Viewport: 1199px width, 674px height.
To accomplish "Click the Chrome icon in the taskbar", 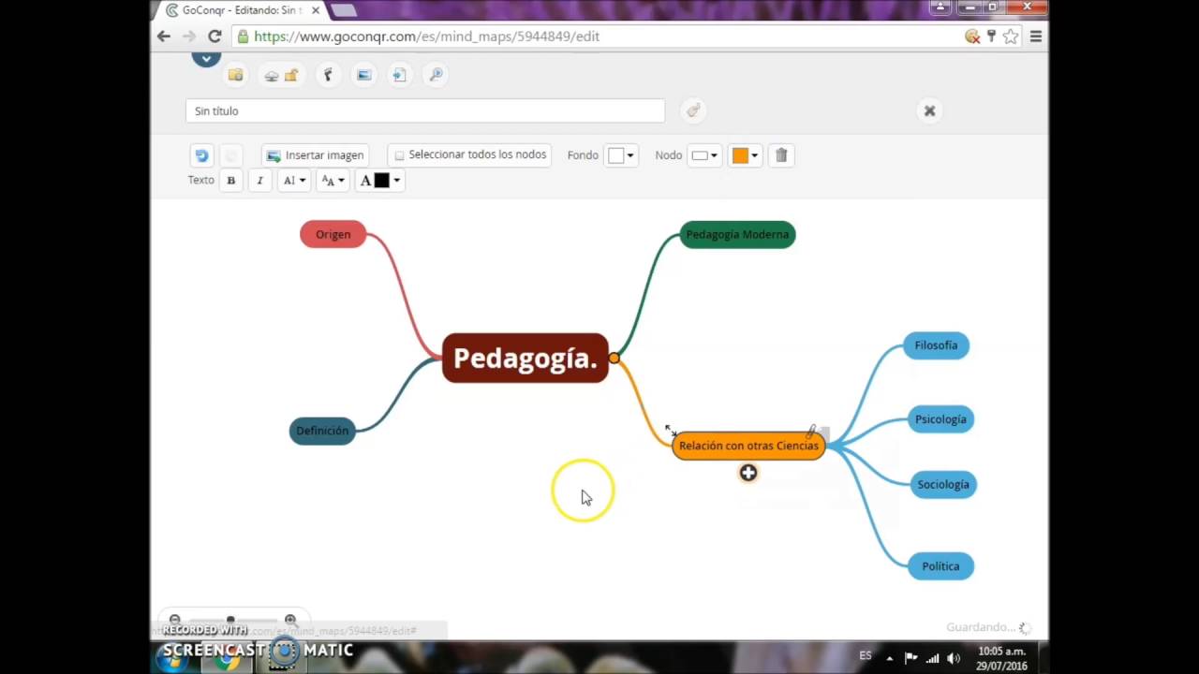I will pyautogui.click(x=227, y=660).
